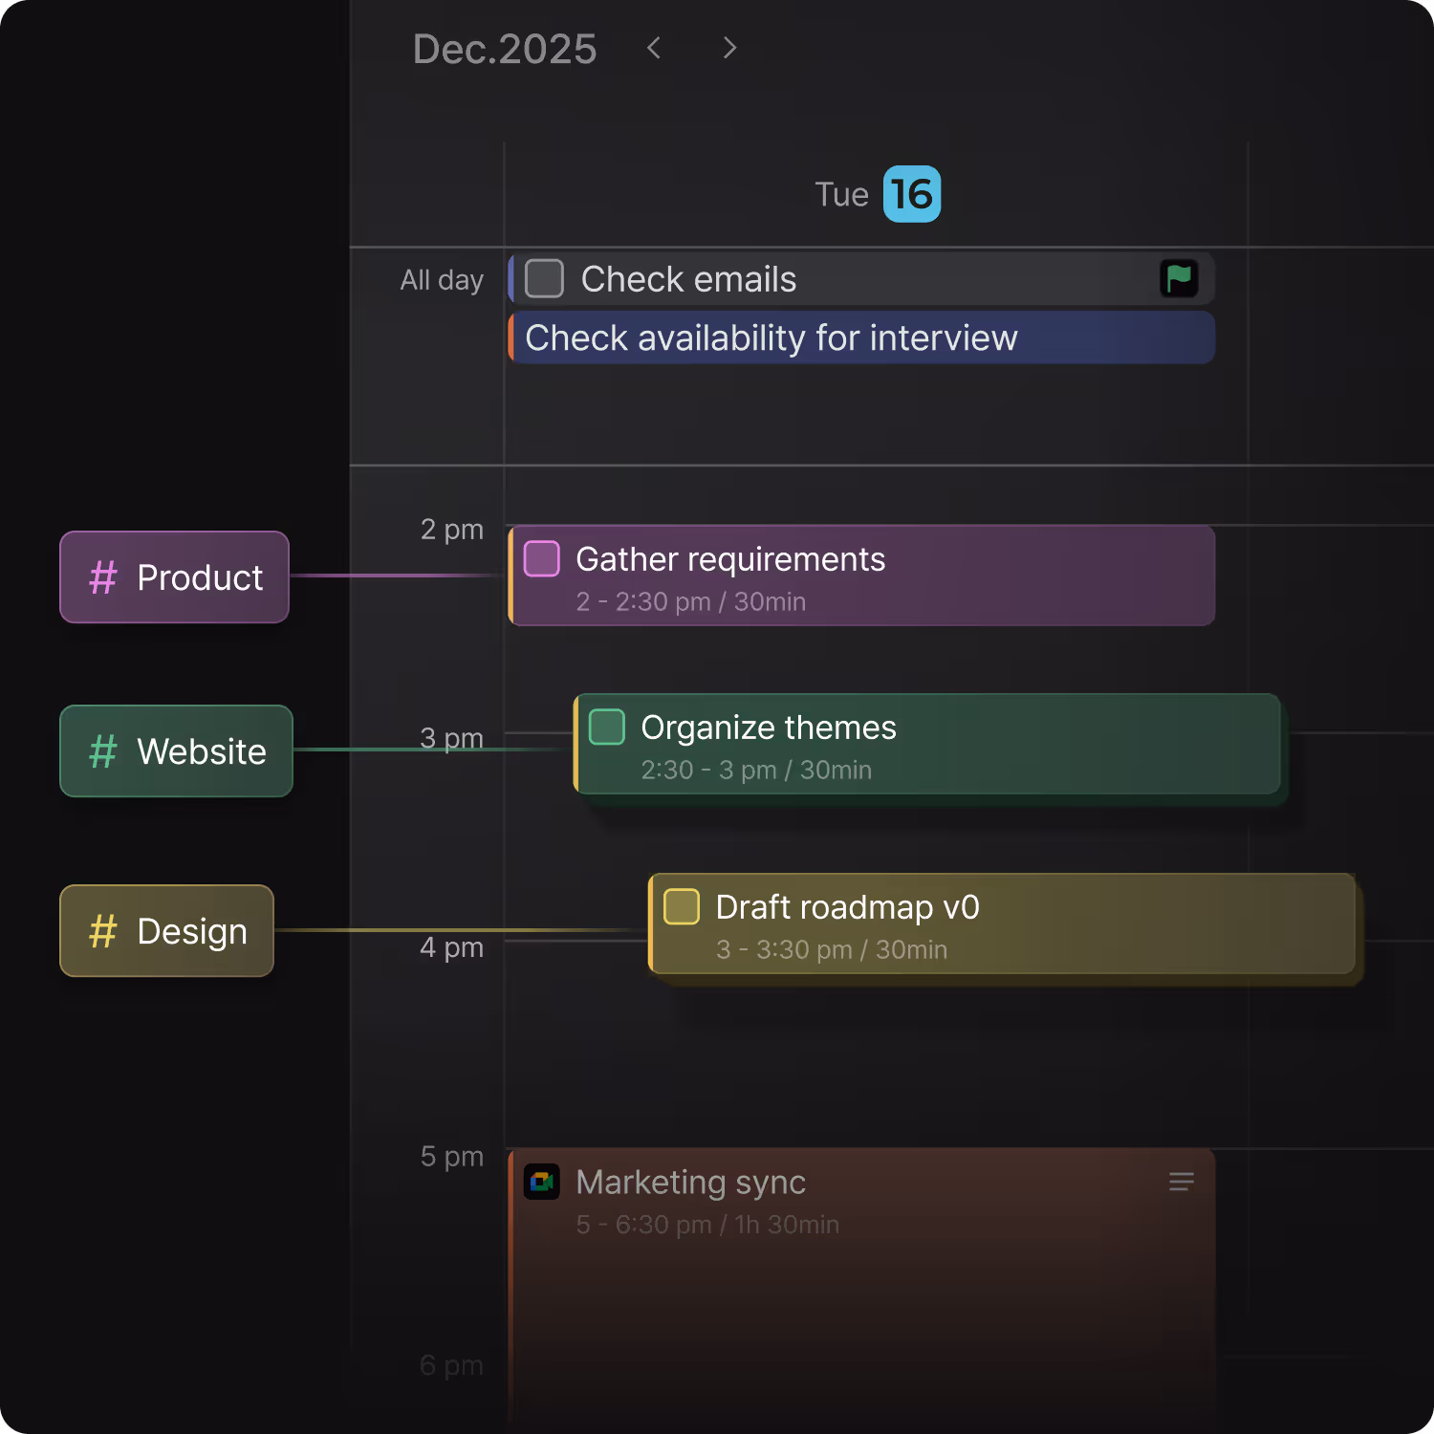Tick the Check emails checkbox

point(544,279)
